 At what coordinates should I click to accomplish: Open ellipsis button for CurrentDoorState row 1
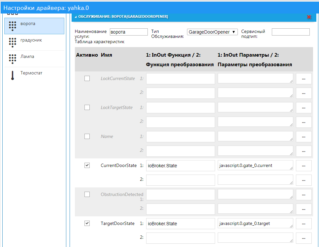[303, 166]
